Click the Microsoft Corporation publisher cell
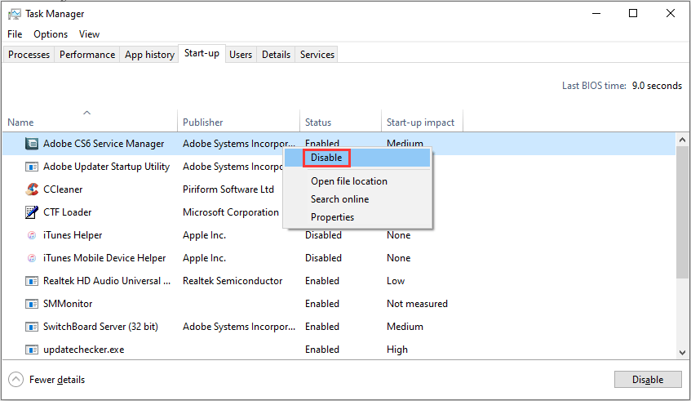Screen dimensions: 691x401 tap(231, 212)
